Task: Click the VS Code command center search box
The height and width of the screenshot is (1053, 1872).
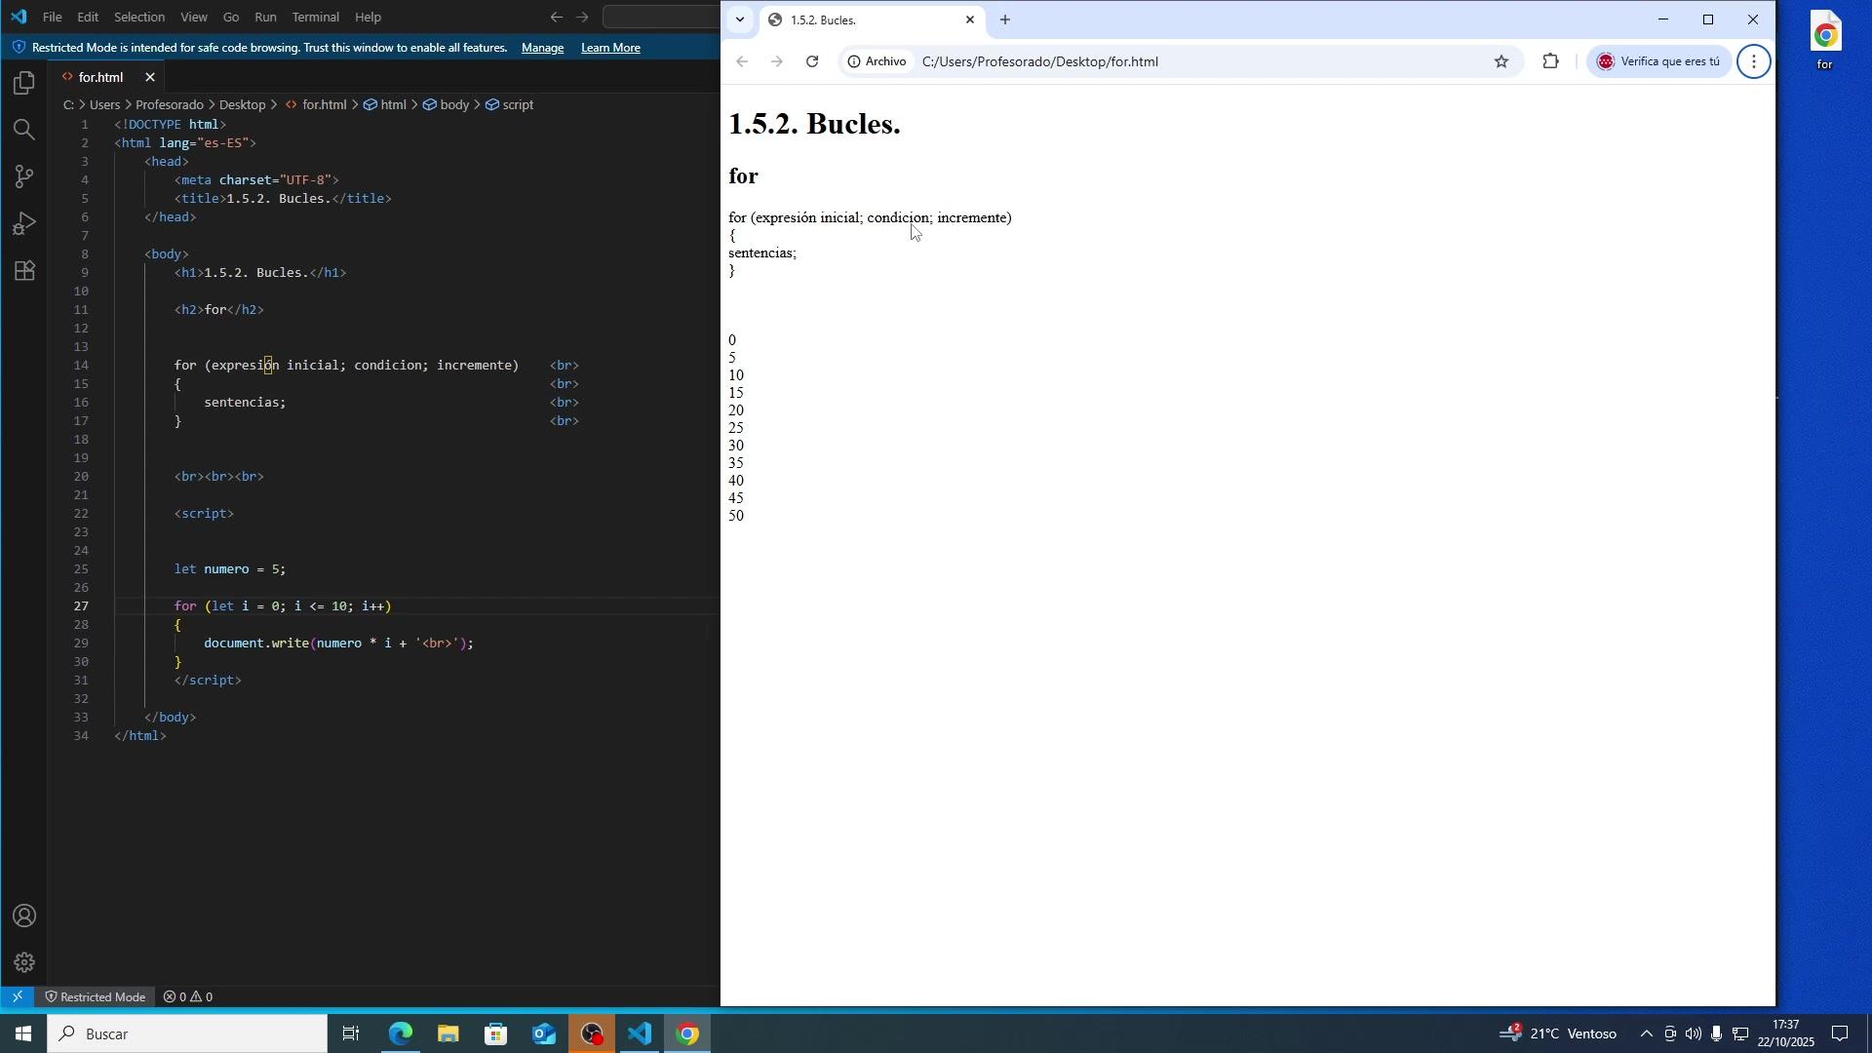Action: (662, 17)
